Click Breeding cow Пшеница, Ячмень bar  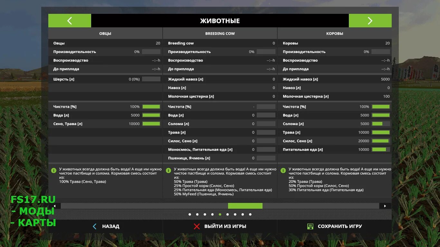tap(266, 158)
